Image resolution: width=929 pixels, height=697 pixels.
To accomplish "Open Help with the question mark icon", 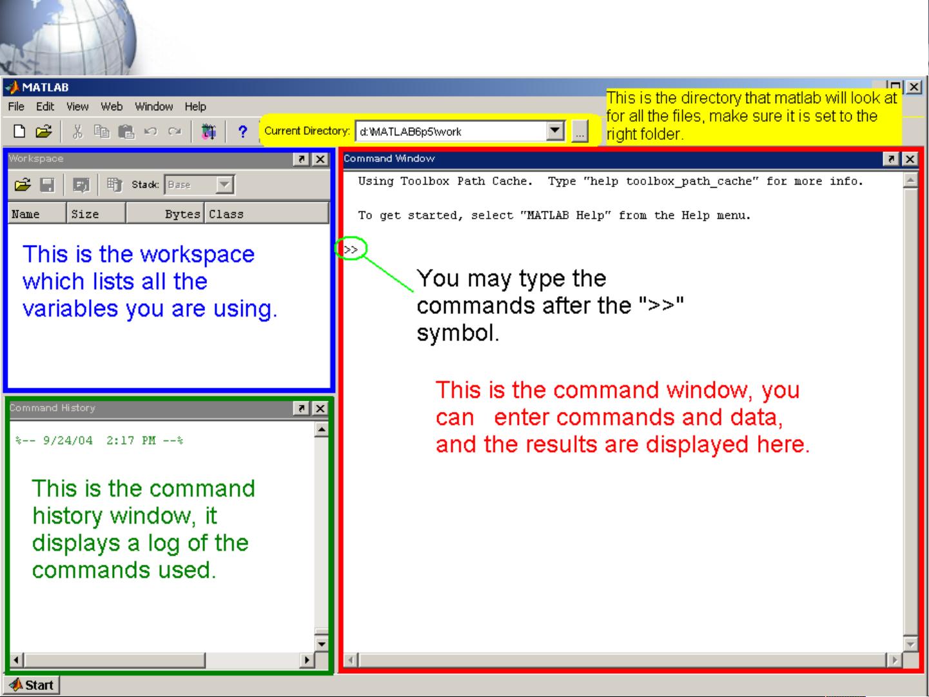I will pos(242,132).
